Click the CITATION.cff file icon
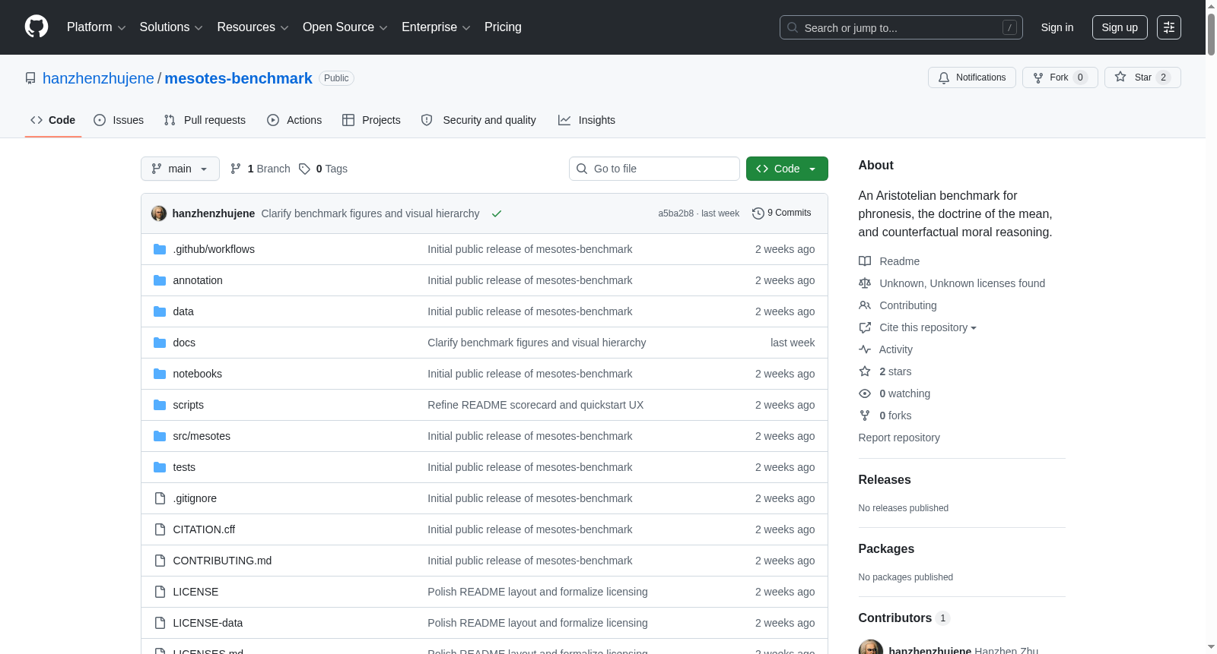Viewport: 1217px width, 654px height. pyautogui.click(x=160, y=529)
